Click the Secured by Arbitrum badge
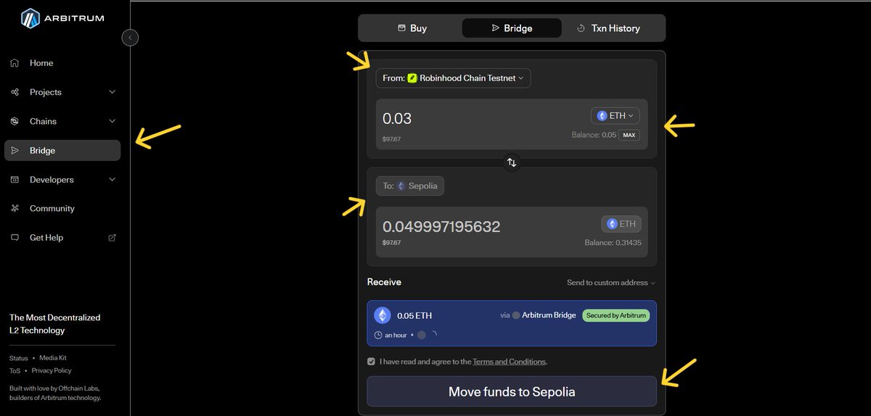 click(616, 315)
